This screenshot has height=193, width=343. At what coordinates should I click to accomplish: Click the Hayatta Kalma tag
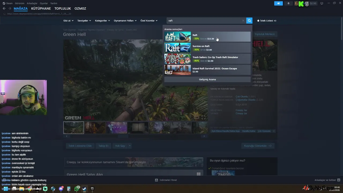pyautogui.click(x=249, y=131)
